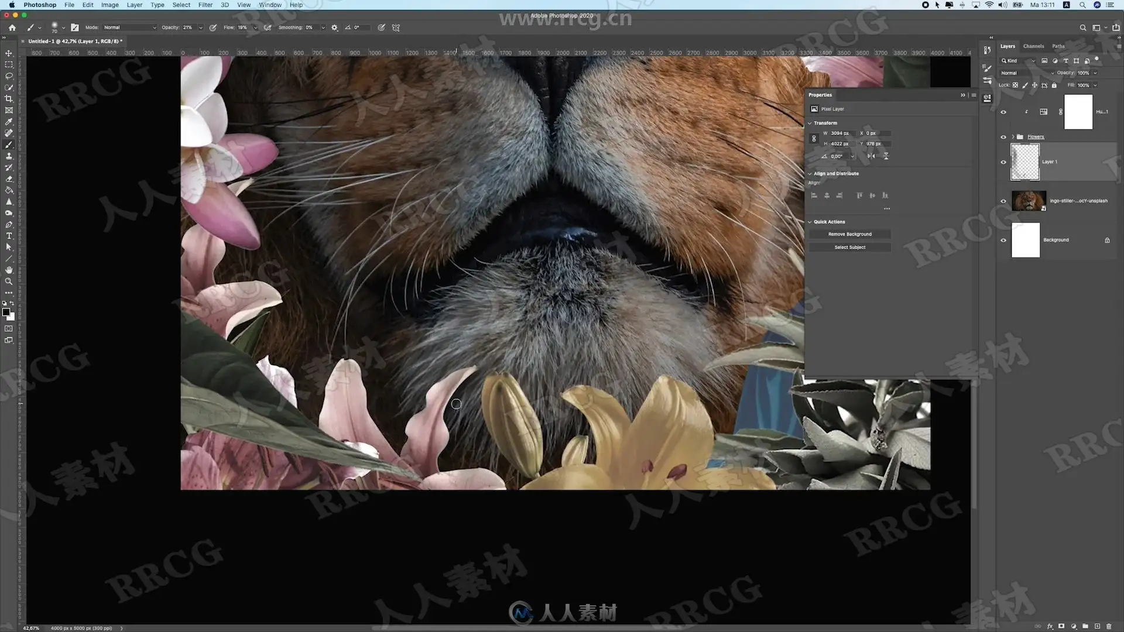The height and width of the screenshot is (632, 1124).
Task: Click the foreground color swatch
Action: coord(6,312)
